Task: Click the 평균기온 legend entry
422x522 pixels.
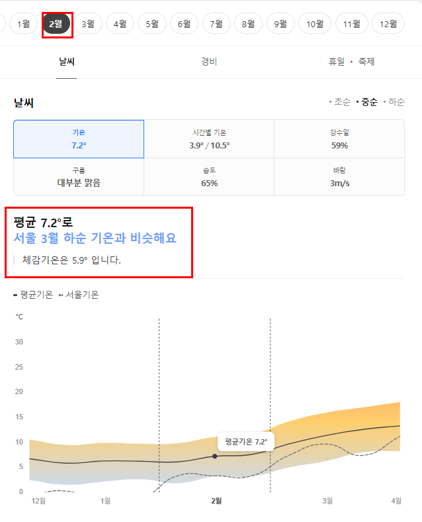Action: (33, 295)
